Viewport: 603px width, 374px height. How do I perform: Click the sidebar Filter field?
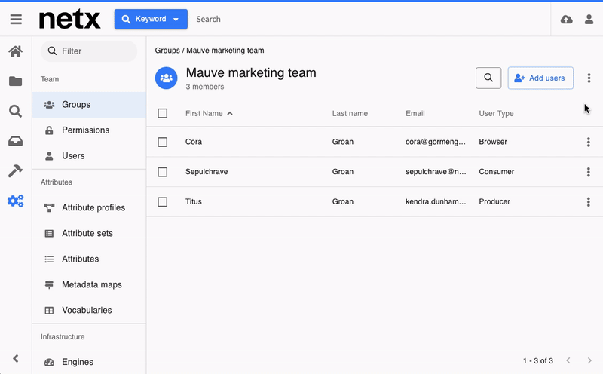(89, 51)
